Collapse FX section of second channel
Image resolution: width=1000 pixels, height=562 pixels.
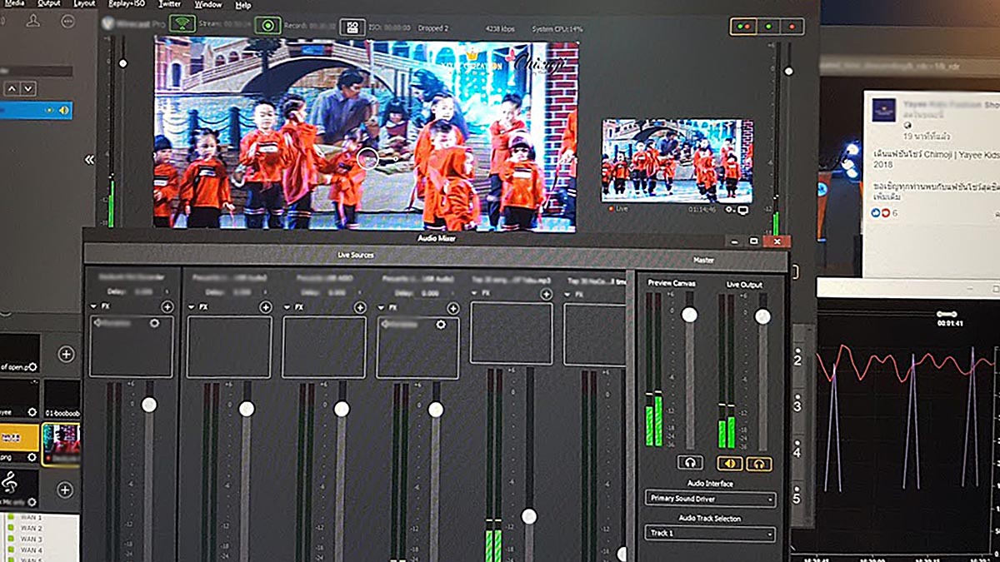point(191,306)
